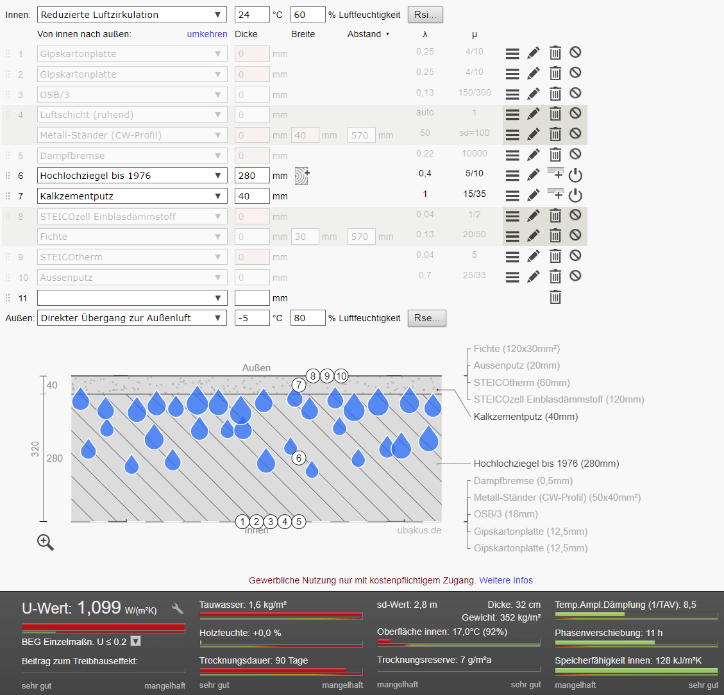The width and height of the screenshot is (724, 695).
Task: Click the zoom magnifier icon below the diagram
Action: pos(46,542)
